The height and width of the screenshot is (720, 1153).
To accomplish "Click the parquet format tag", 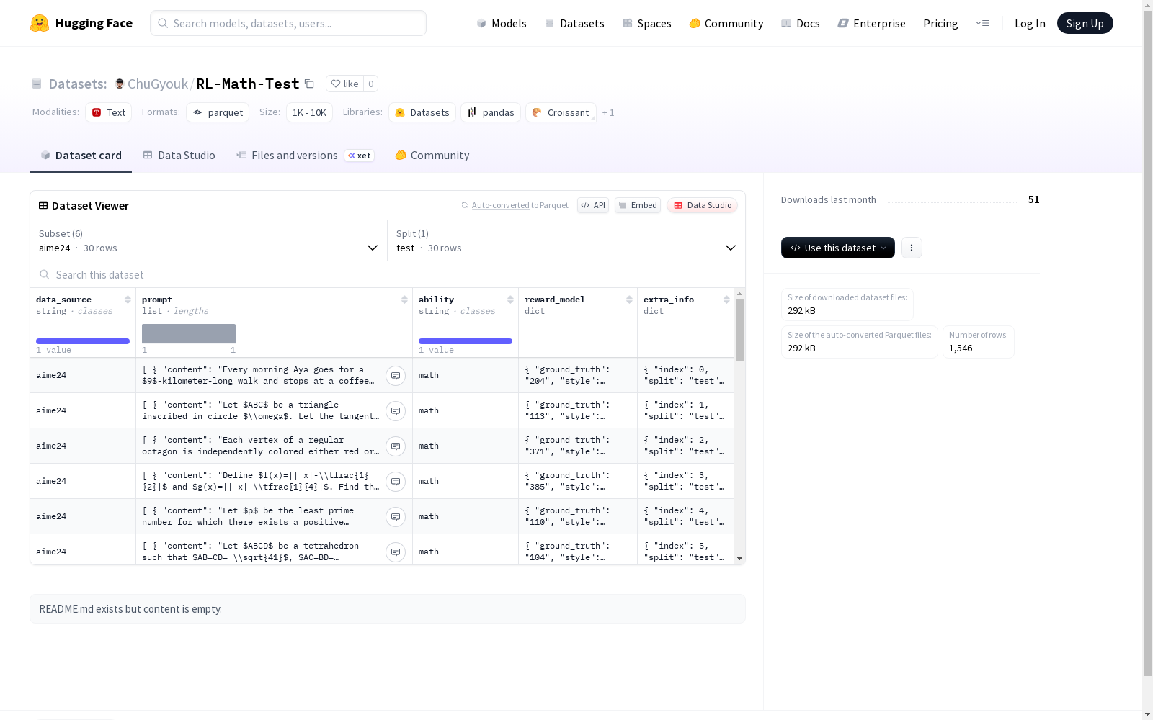I will coord(218,112).
